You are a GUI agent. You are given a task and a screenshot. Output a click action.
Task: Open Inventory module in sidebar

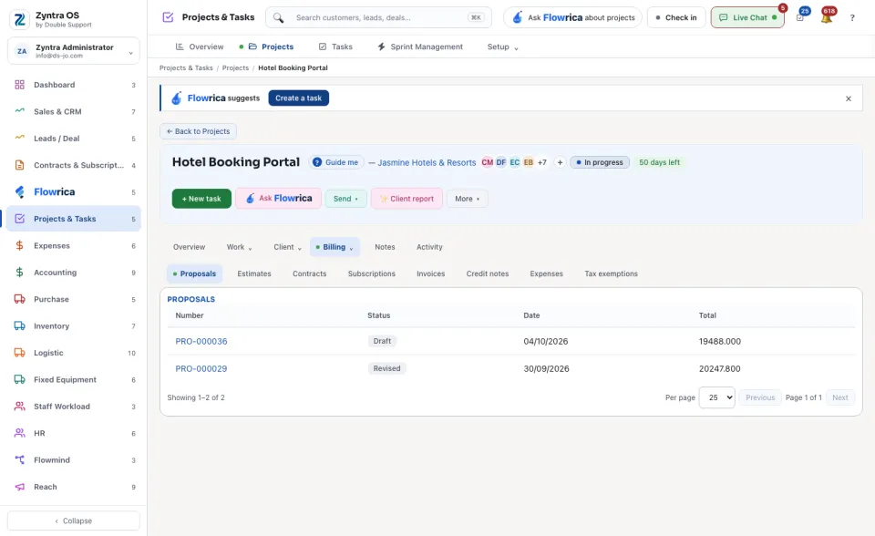(74, 326)
